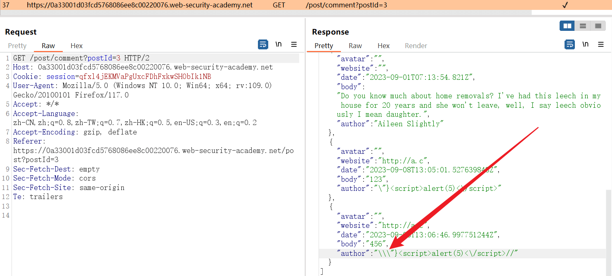Viewport: 612px width, 276px height.
Task: Select the side-by-side layout icon
Action: (567, 26)
